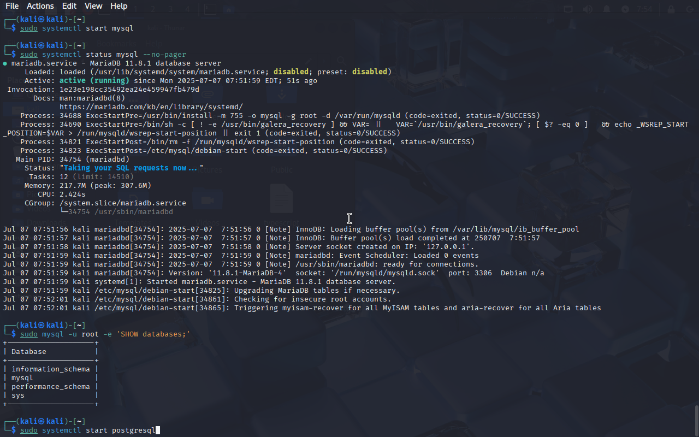Click the 'Loading buffer pool(s)' log line
This screenshot has height=437, width=699.
point(291,229)
